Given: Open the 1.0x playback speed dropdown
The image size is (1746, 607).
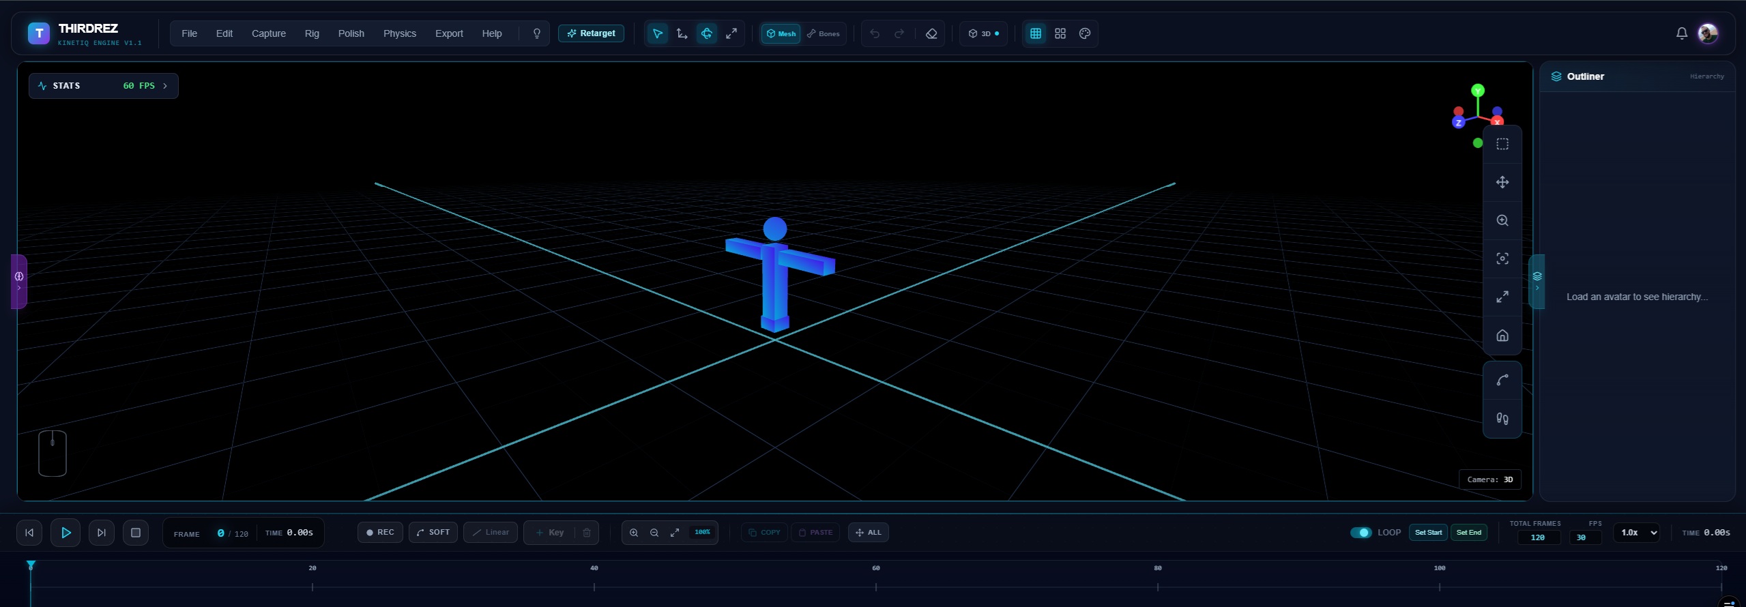Looking at the screenshot, I should tap(1636, 533).
